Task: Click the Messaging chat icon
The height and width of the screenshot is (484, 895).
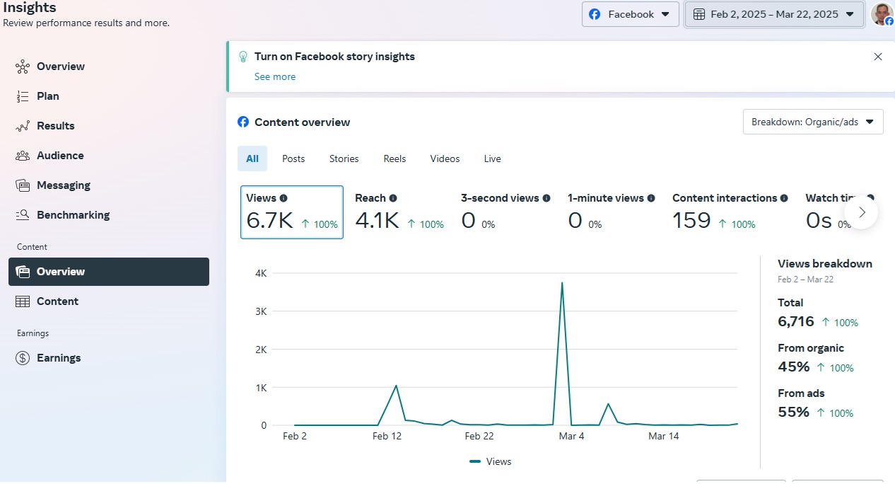Action: coord(23,185)
